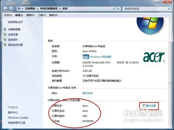
Task: Click the address bar computer icon
Action: click(x=19, y=9)
